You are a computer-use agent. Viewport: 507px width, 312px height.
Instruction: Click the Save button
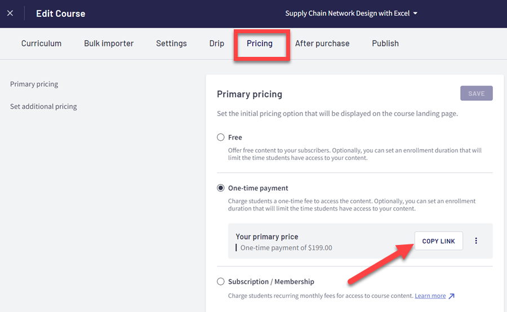(x=476, y=93)
